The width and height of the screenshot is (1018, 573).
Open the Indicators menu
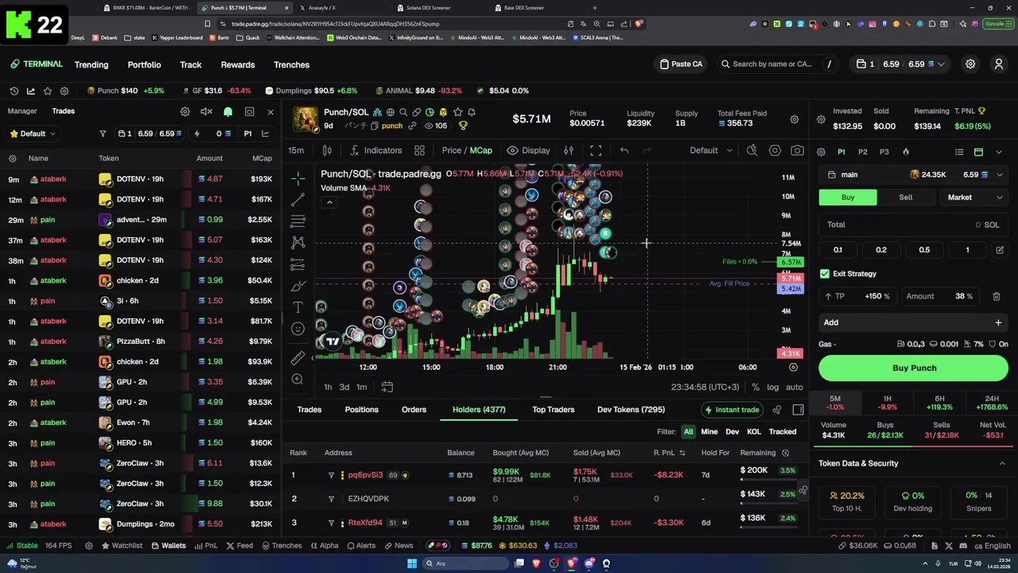tap(375, 150)
